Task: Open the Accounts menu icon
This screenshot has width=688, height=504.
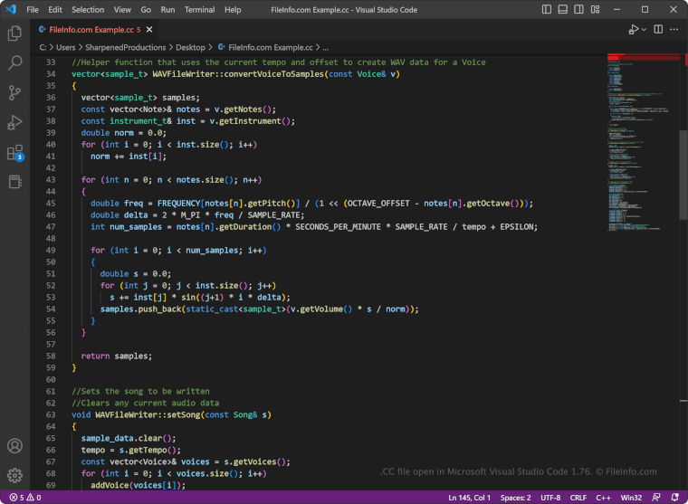Action: 14,446
